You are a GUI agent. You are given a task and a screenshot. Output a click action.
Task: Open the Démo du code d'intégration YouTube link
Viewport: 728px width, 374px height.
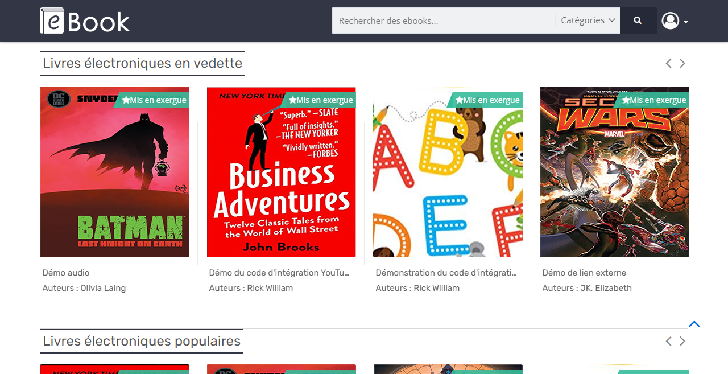coord(279,273)
